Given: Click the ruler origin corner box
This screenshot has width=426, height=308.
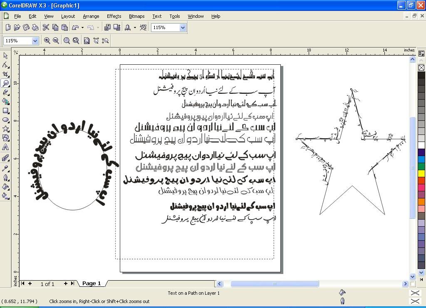Looking at the screenshot, I should pos(15,52).
